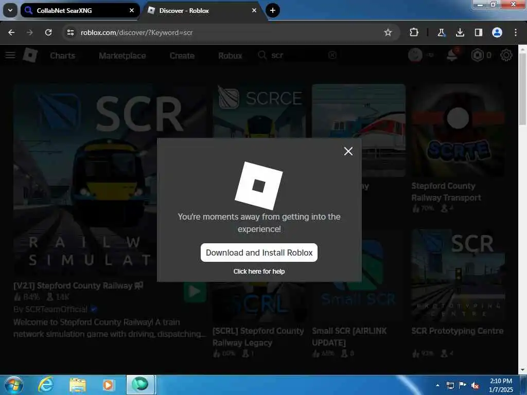Image resolution: width=527 pixels, height=395 pixels.
Task: Open the browser extensions menu
Action: [x=414, y=32]
